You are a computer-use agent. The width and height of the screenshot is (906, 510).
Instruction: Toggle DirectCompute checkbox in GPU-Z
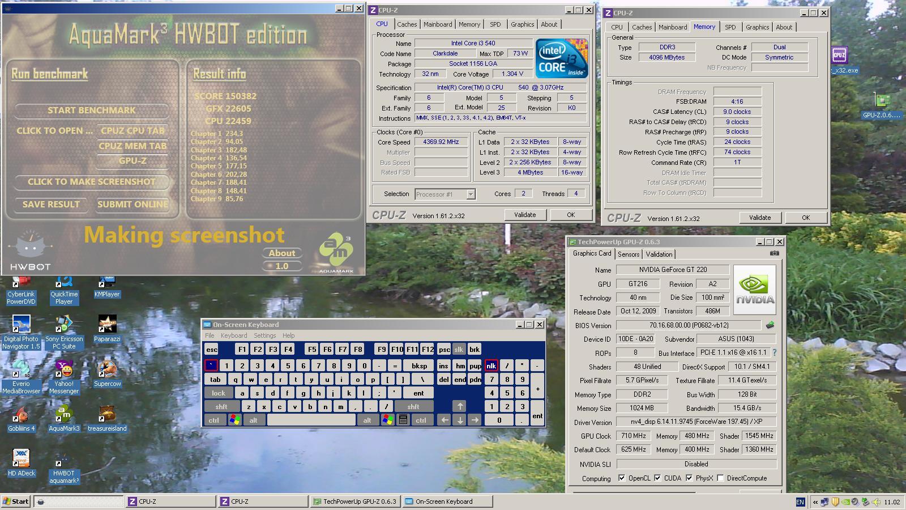720,478
